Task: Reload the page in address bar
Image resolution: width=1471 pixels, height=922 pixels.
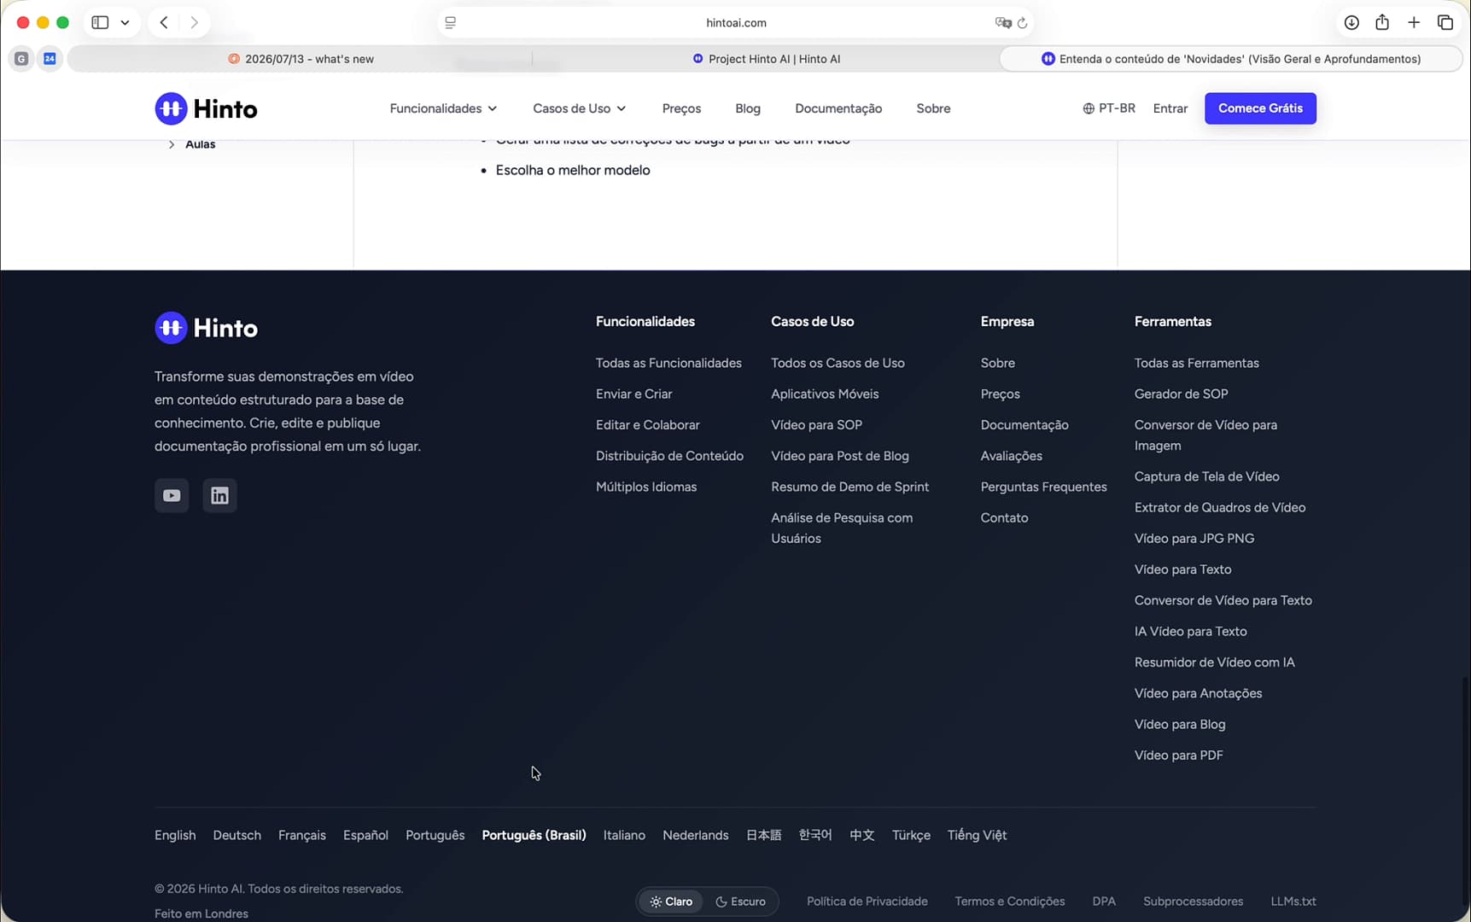Action: 1023,23
